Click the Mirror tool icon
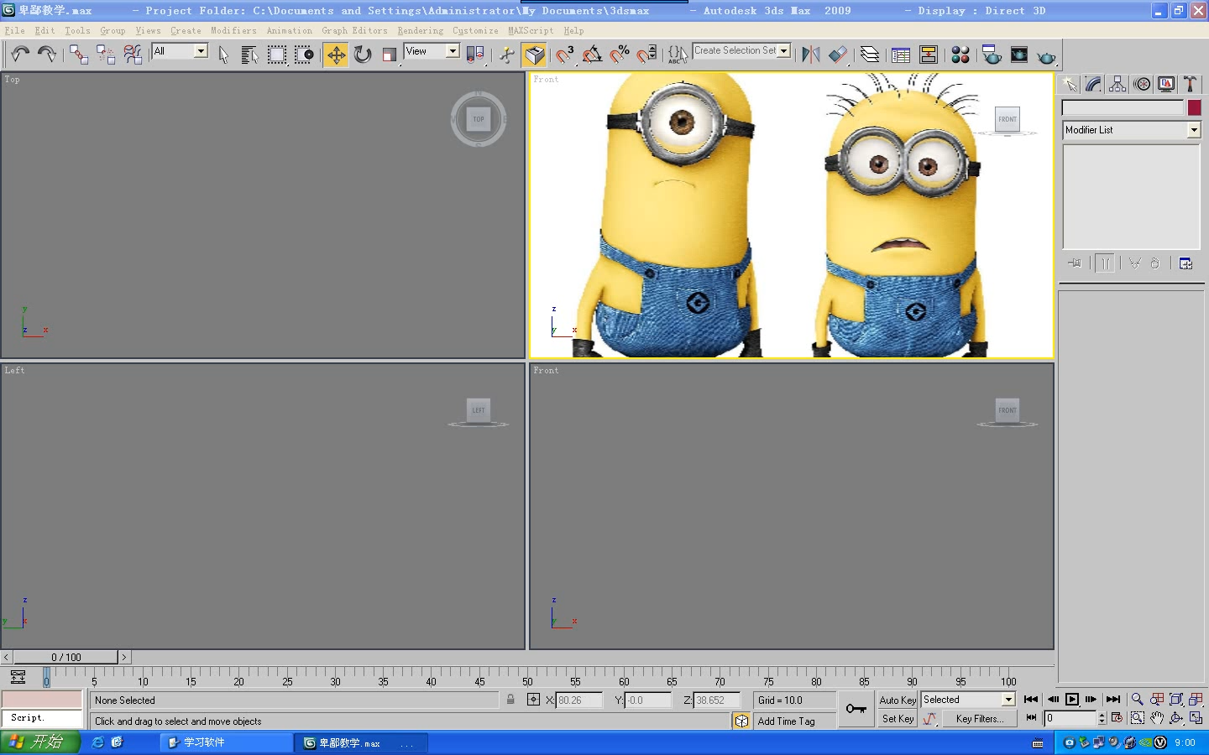Image resolution: width=1209 pixels, height=755 pixels. point(811,55)
